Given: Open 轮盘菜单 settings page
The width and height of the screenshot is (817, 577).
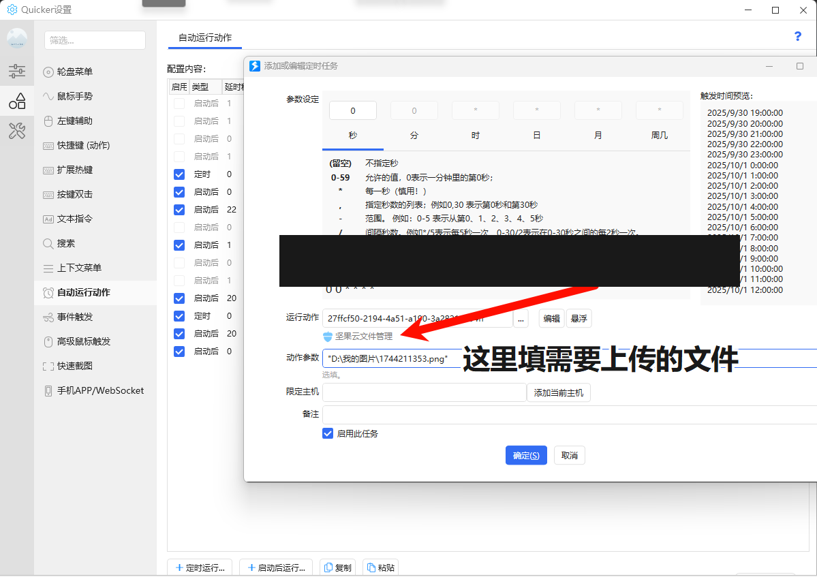Looking at the screenshot, I should click(74, 72).
